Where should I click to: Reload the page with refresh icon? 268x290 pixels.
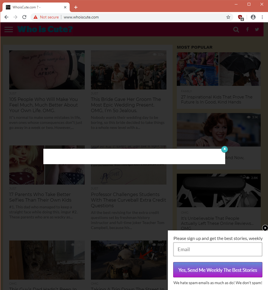(24, 17)
